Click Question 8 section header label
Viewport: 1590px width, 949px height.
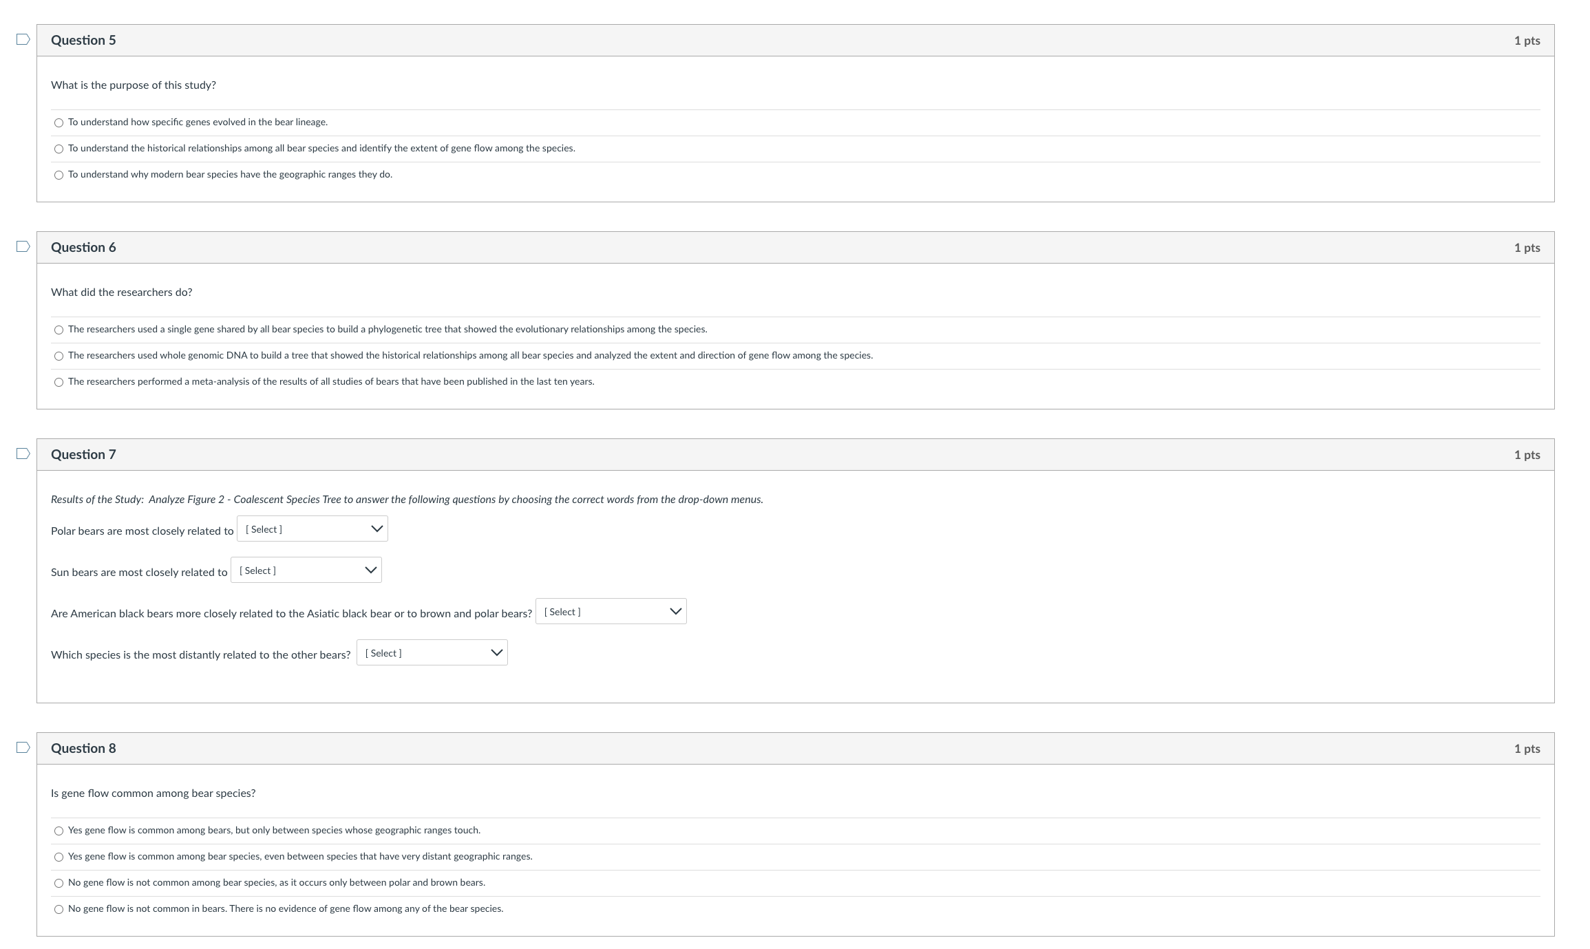(86, 747)
